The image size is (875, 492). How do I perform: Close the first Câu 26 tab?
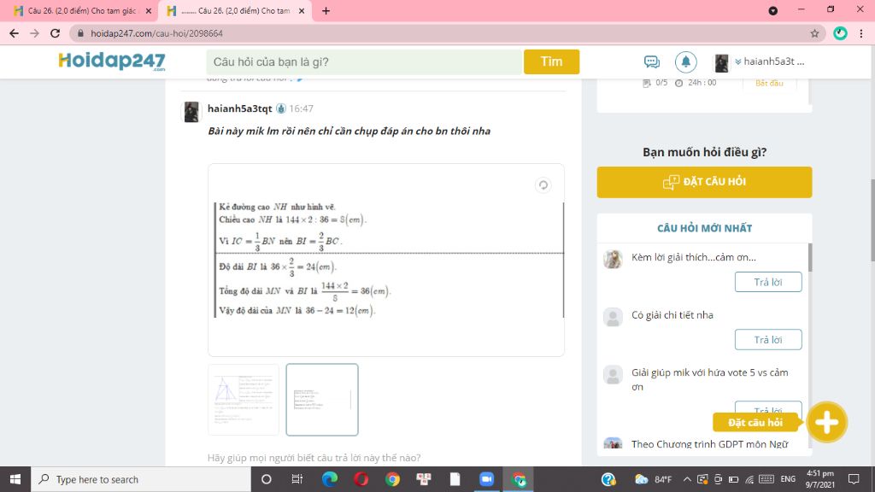(149, 10)
